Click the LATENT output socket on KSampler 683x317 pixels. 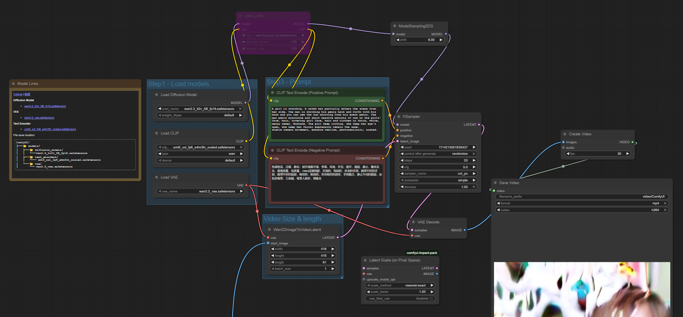point(479,125)
